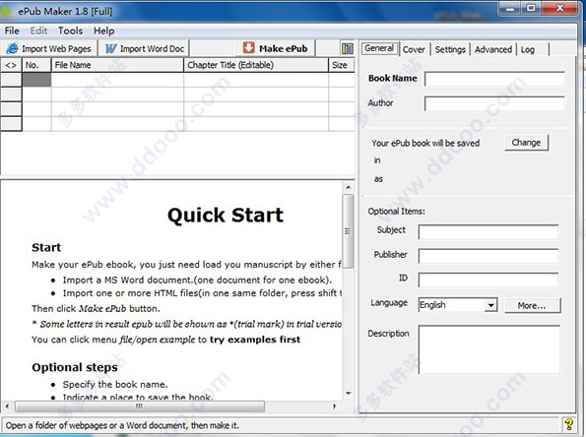Image resolution: width=586 pixels, height=437 pixels.
Task: Click the horizontal scroll-right arrow
Action: tap(335, 406)
